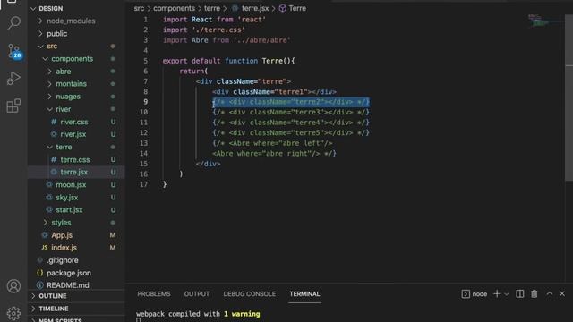Click line number 13 in gutter
Image resolution: width=573 pixels, height=322 pixels.
(x=143, y=143)
